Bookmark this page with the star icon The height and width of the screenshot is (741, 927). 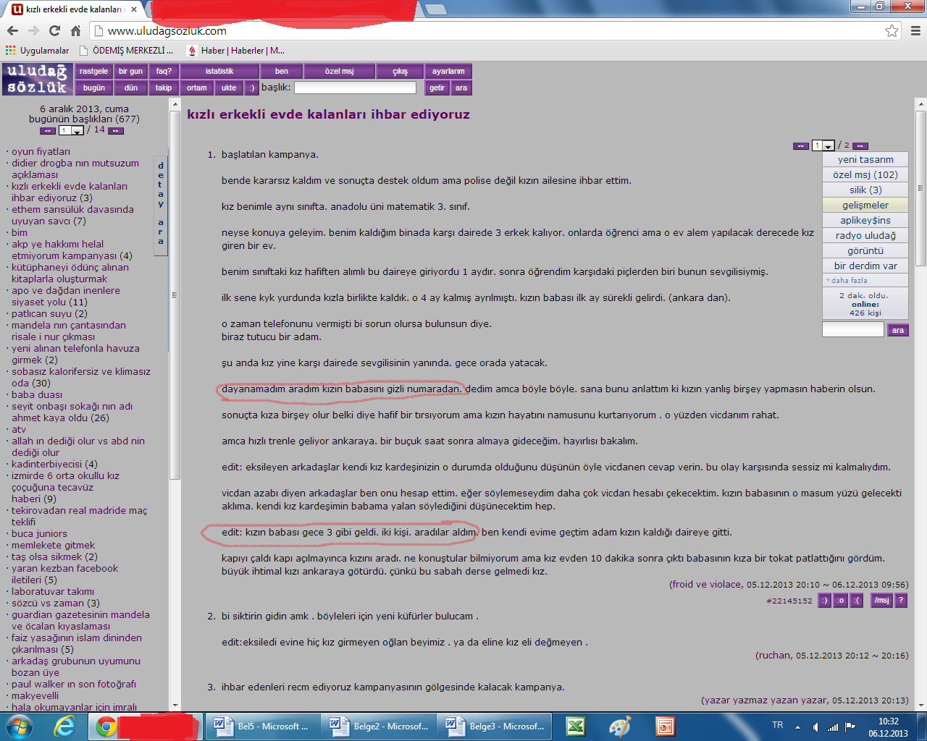coord(892,30)
